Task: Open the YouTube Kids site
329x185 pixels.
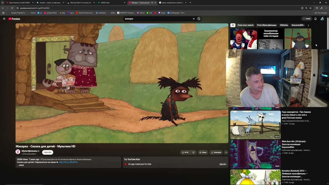Action: pyautogui.click(x=223, y=164)
